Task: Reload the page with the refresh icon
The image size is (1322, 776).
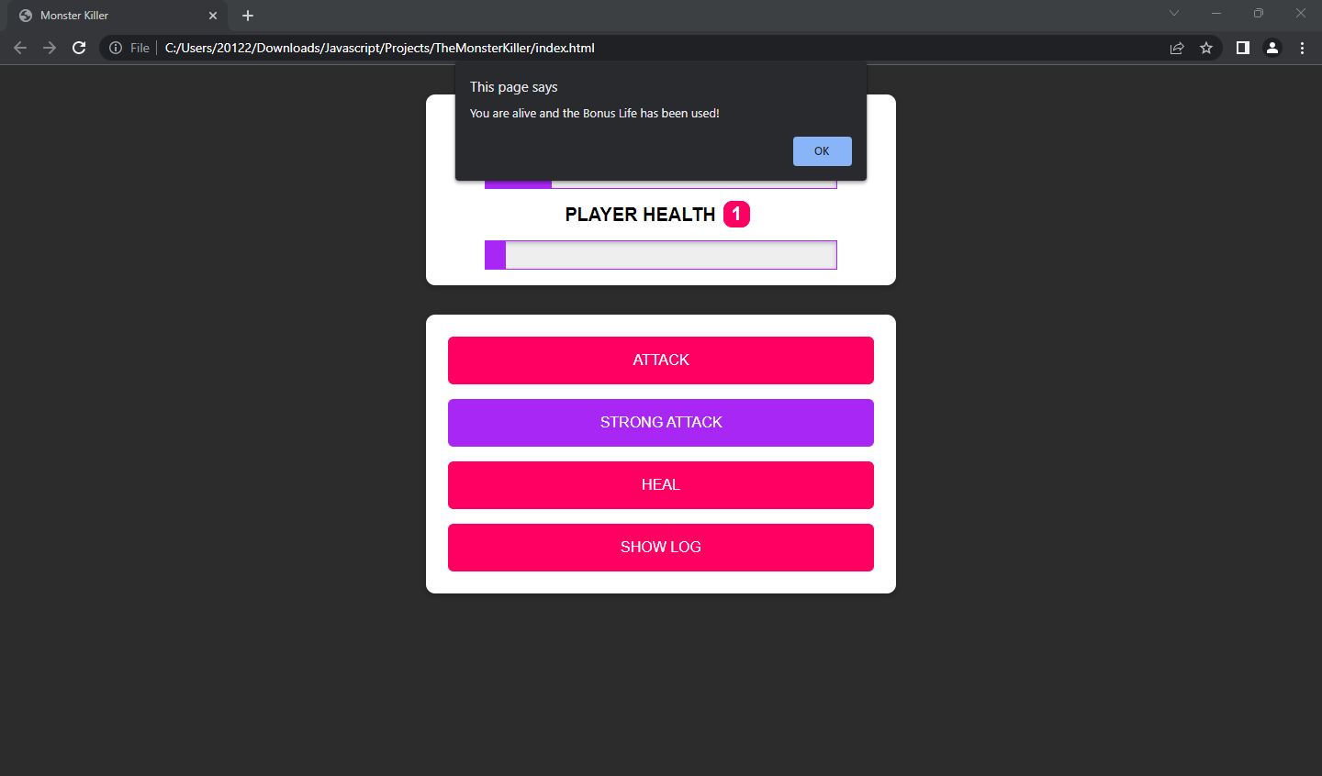Action: click(x=79, y=48)
